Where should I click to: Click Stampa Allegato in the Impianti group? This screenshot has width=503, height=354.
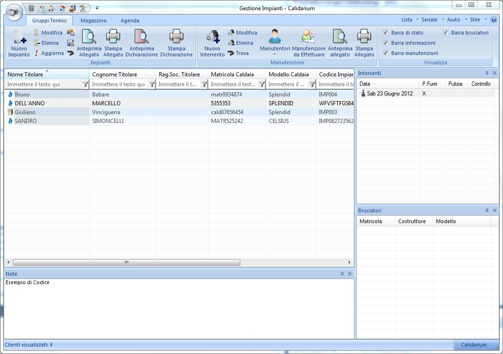(113, 43)
